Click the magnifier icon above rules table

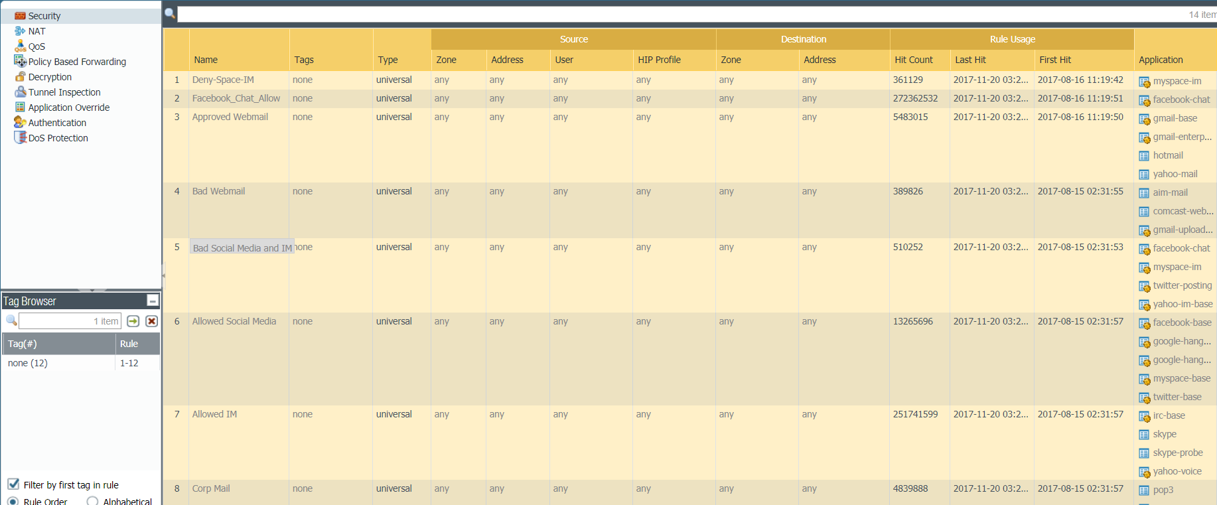(x=170, y=13)
